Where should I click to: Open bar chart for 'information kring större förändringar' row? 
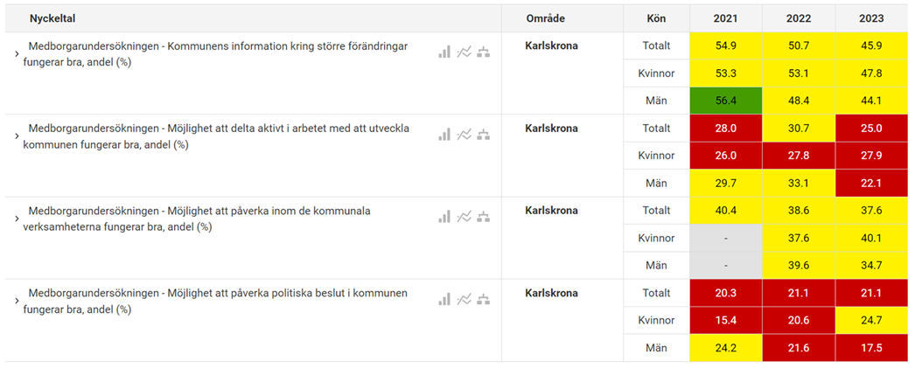444,52
